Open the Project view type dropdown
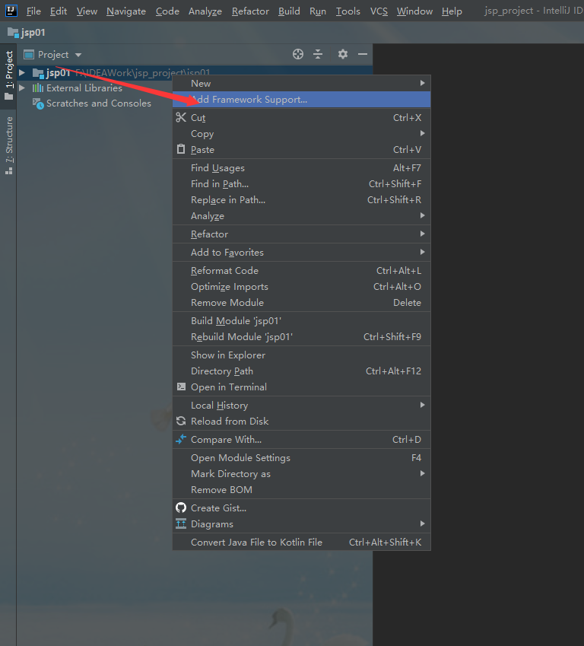584x646 pixels. [x=78, y=55]
